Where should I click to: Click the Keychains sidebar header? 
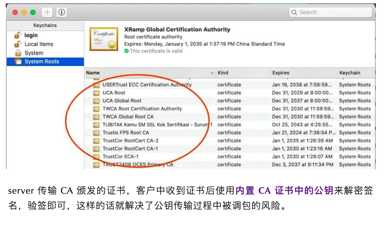[45, 25]
